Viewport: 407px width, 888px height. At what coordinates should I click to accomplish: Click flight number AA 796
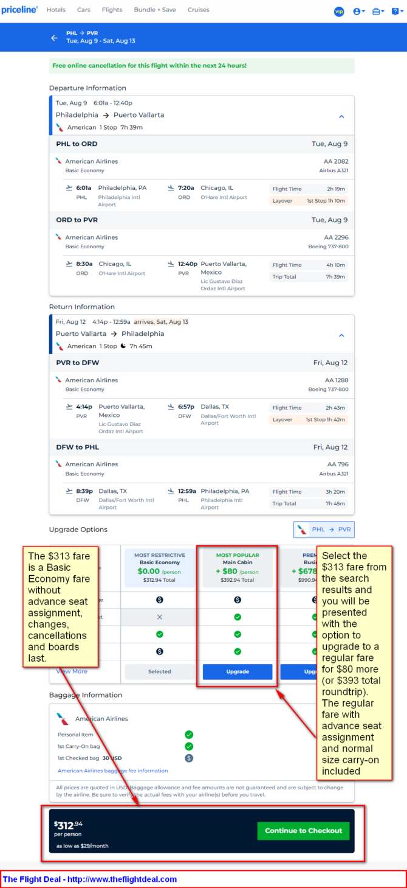339,464
